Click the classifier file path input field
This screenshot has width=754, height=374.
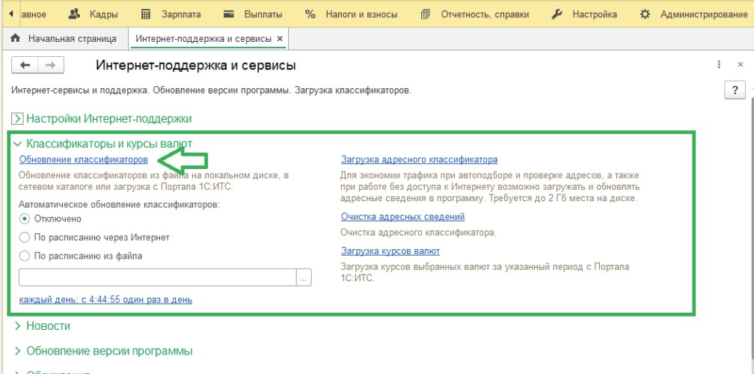[x=157, y=278]
